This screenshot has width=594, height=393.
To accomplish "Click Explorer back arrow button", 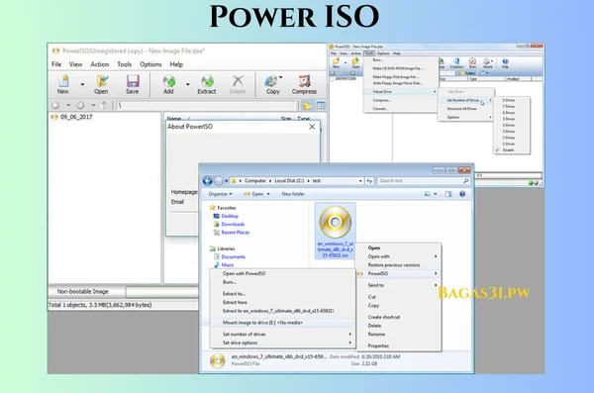I will 207,181.
